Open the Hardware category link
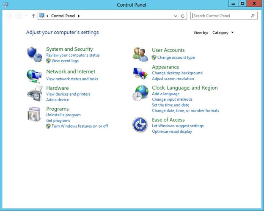 58,88
